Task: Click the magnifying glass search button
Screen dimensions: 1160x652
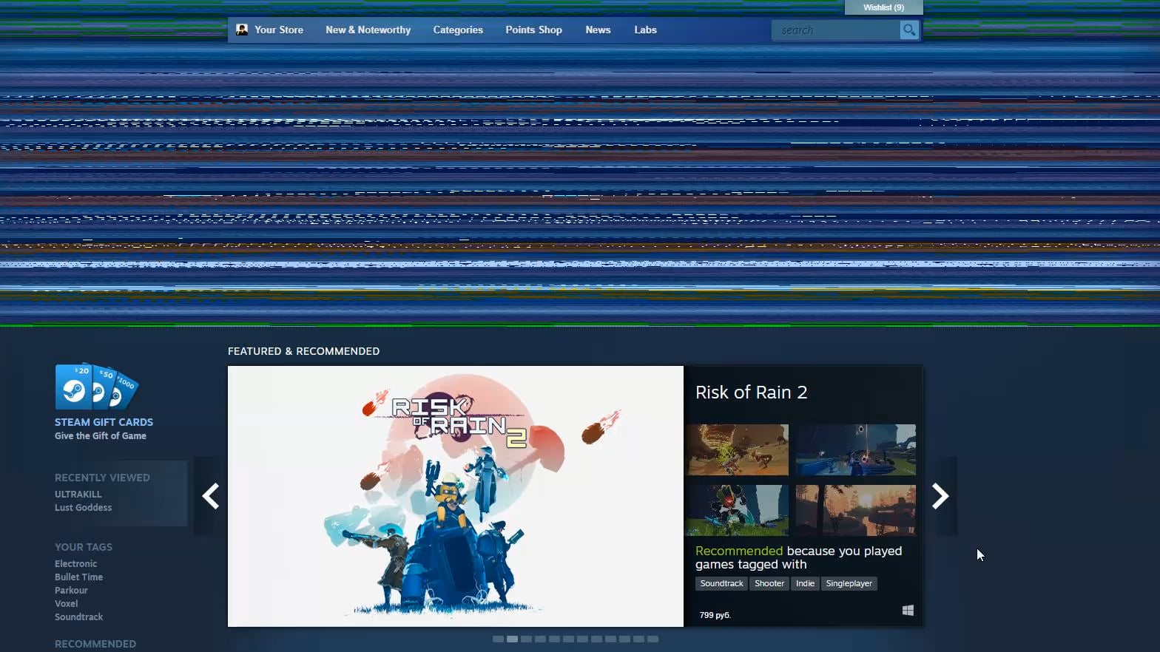Action: point(908,30)
